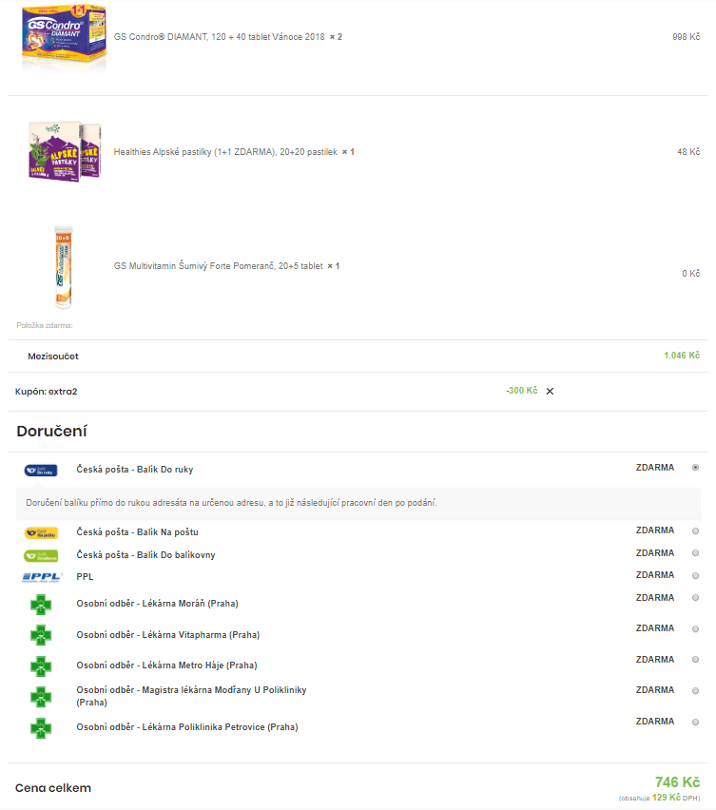The height and width of the screenshot is (810, 716).
Task: Click the PPL carrier logo
Action: (x=42, y=577)
